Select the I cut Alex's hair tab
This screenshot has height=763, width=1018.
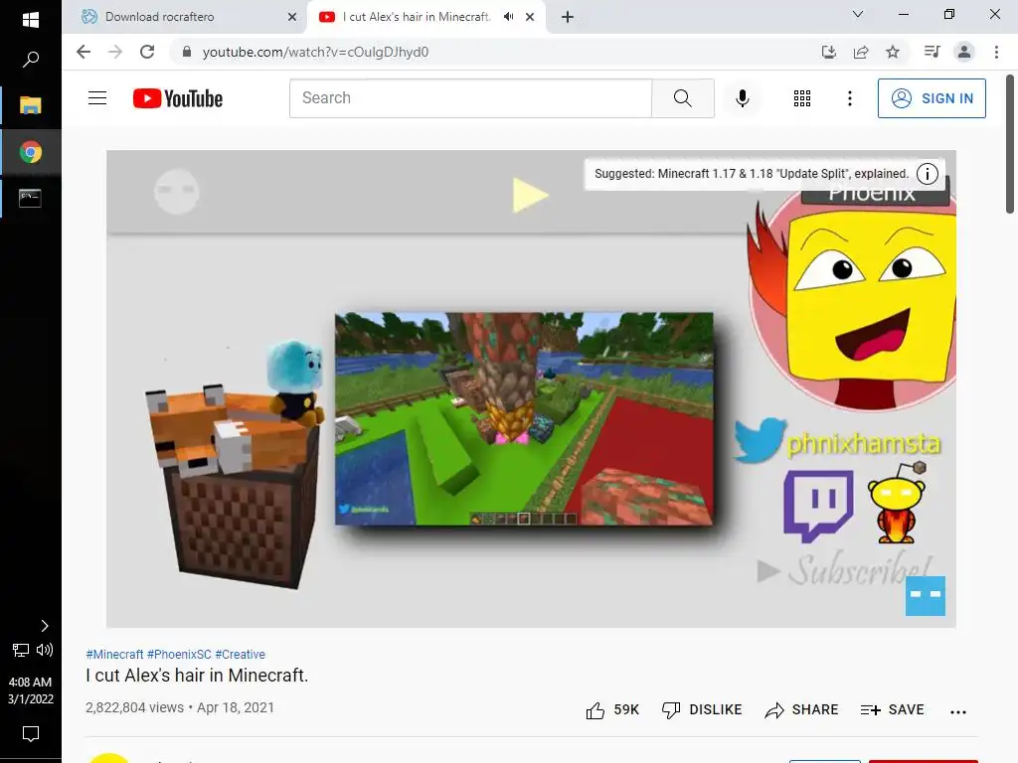pyautogui.click(x=416, y=17)
